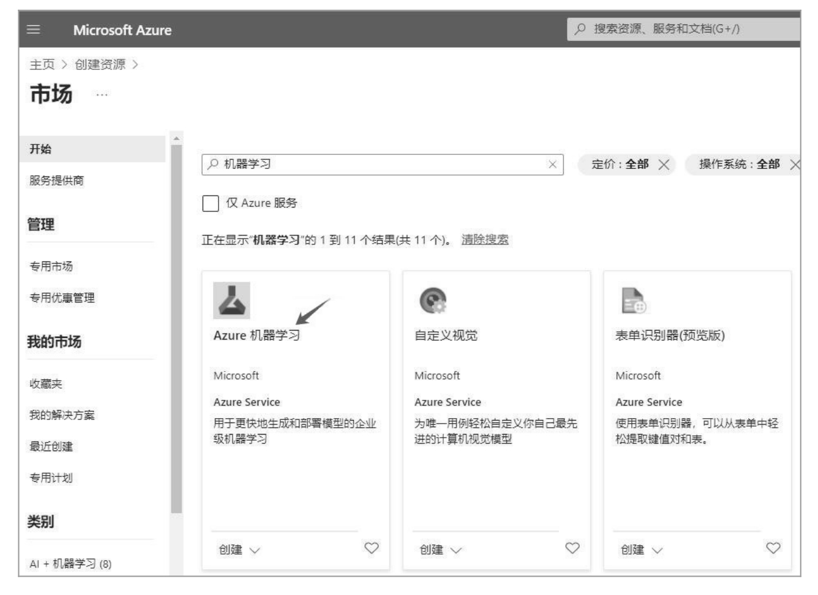Remove the 操作系统: 全部 filter
Screen dimensions: 818x595
[x=795, y=164]
